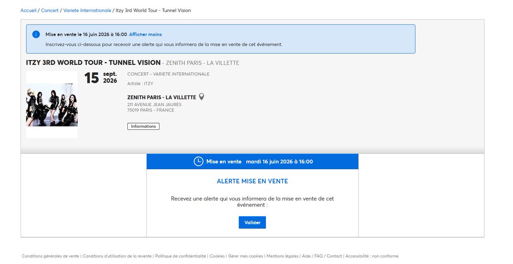
Task: Open Conditions générales de vente
Action: 50,256
